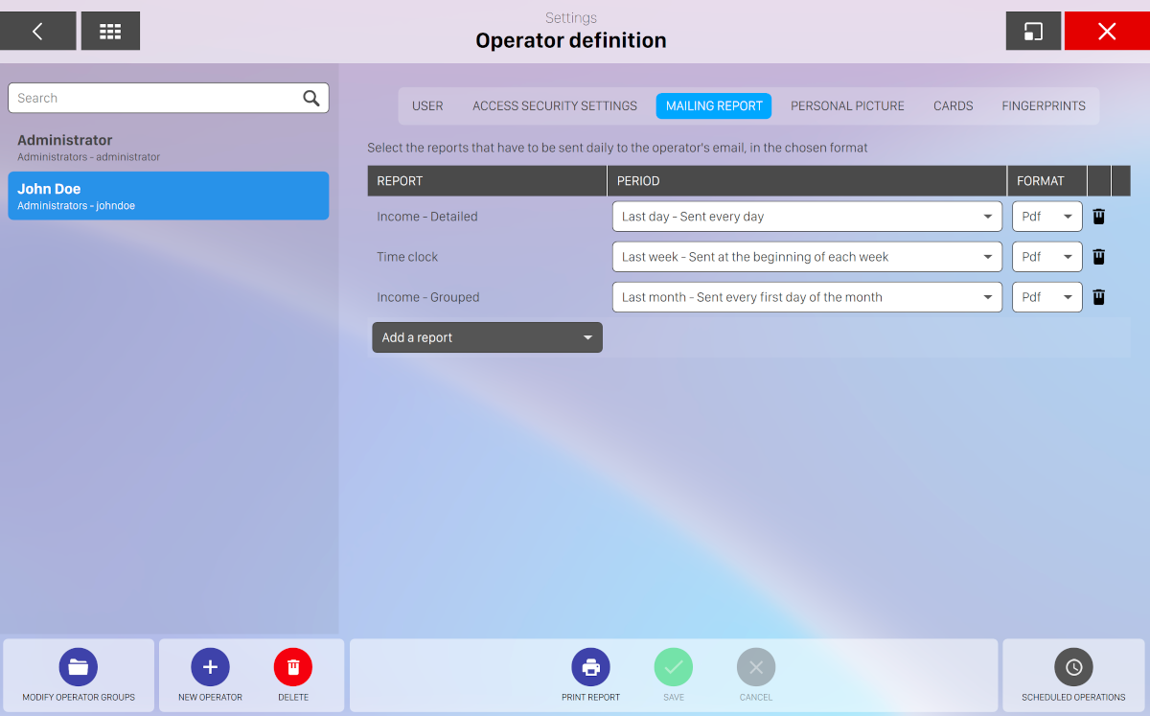Viewport: 1150px width, 716px height.
Task: Expand period dropdown for Income - Detailed
Action: [806, 217]
